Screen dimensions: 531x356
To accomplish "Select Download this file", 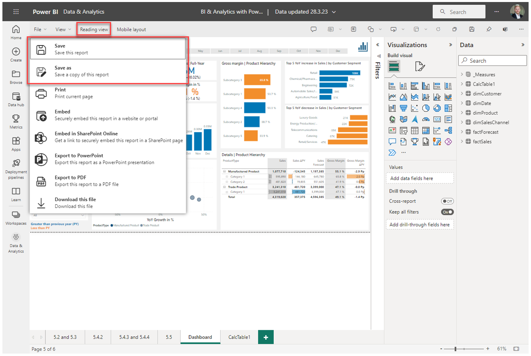I will [x=108, y=203].
